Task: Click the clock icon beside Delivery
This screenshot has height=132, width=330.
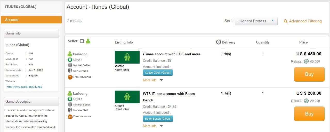Action: [x=218, y=42]
